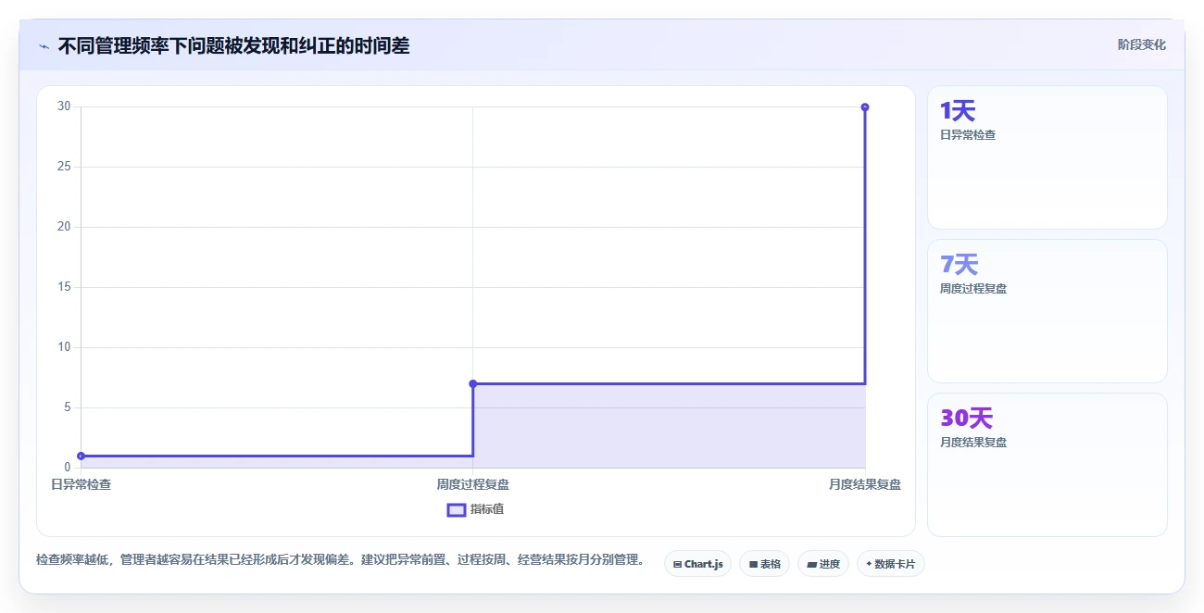
Task: Click the y-axis label 25
Action: click(64, 167)
